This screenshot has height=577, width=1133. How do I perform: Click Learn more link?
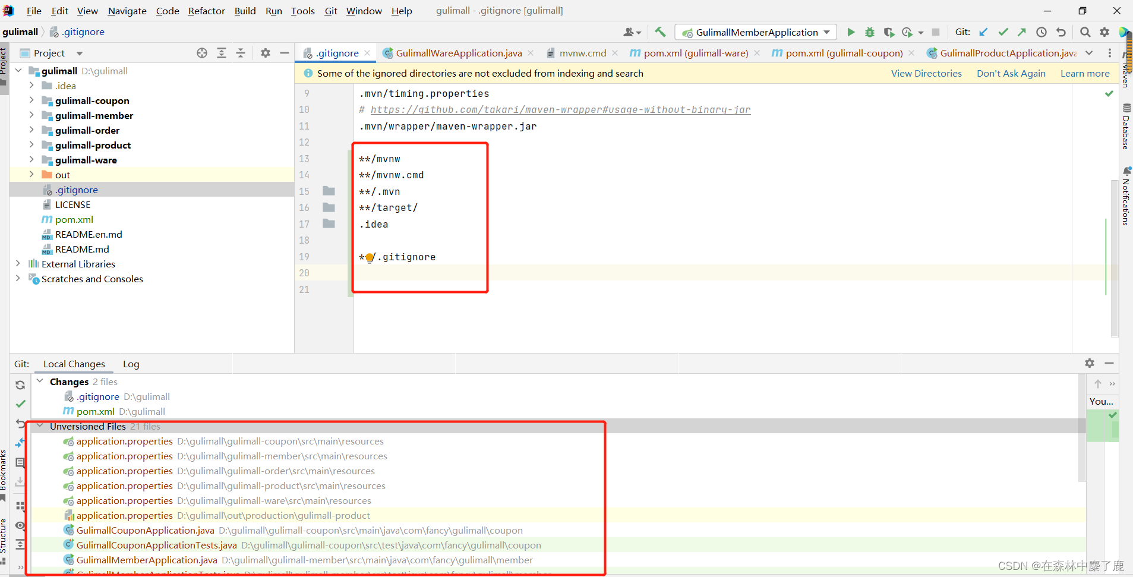1085,73
